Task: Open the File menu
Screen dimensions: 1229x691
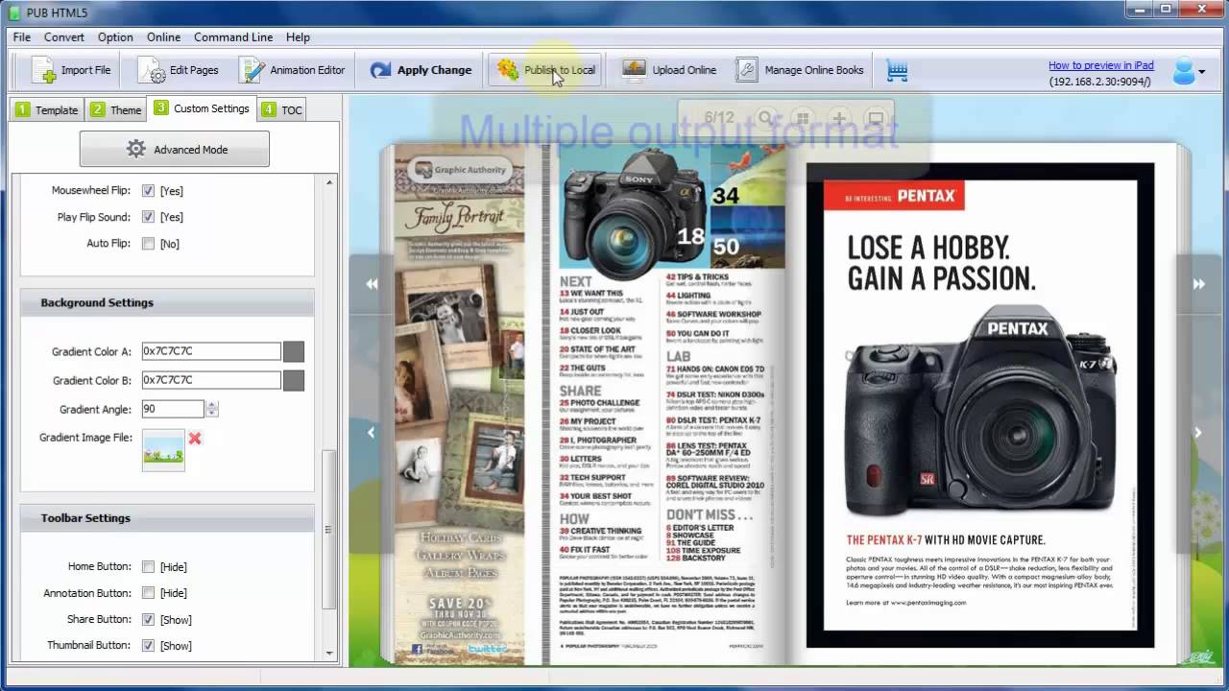Action: [x=22, y=36]
